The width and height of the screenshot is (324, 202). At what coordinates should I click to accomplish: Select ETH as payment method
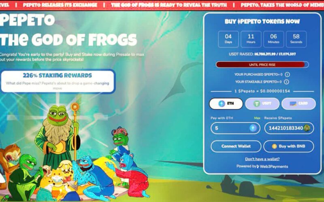click(x=226, y=103)
